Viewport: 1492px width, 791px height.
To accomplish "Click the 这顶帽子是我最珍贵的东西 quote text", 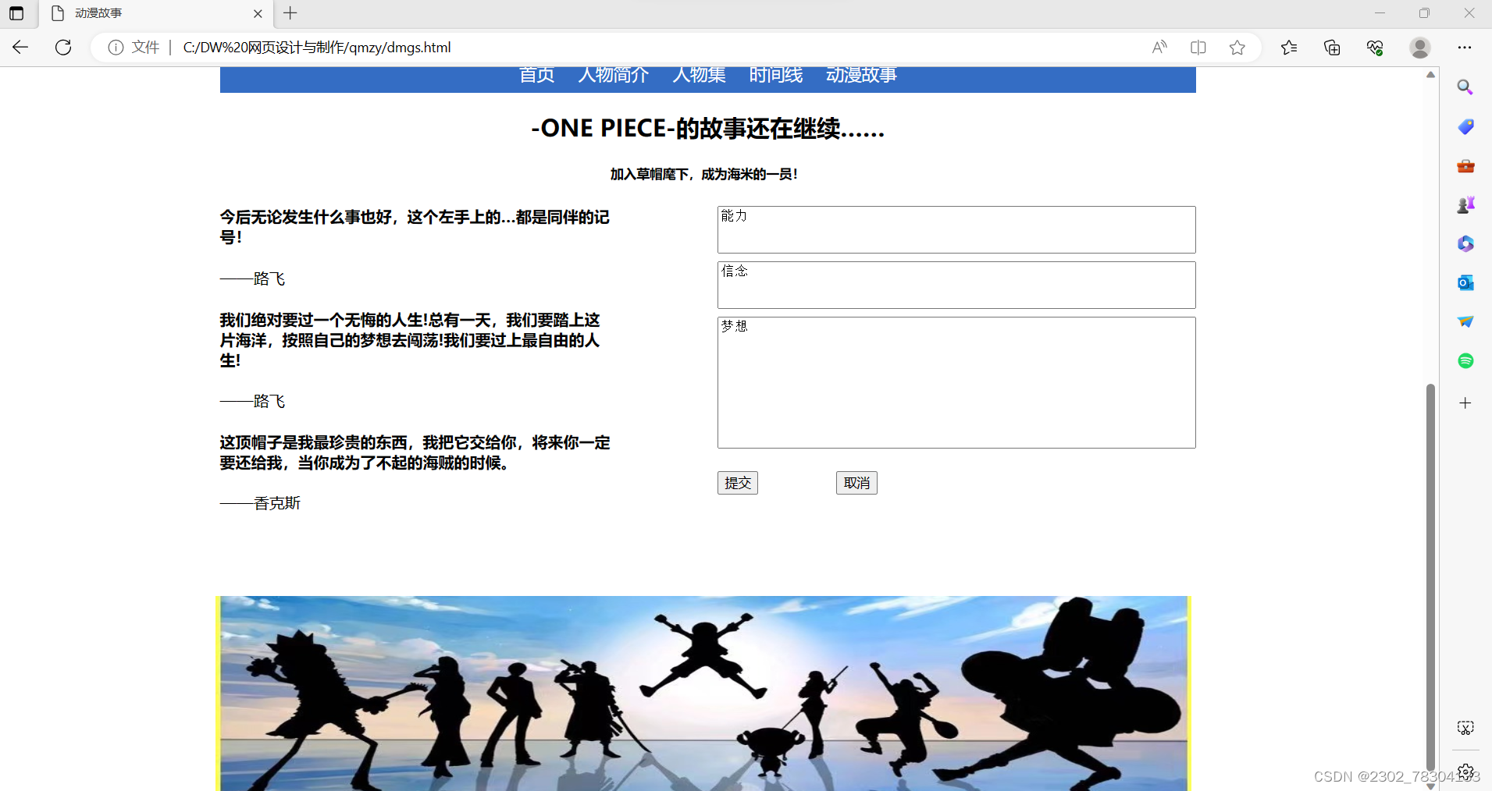I will click(x=415, y=452).
